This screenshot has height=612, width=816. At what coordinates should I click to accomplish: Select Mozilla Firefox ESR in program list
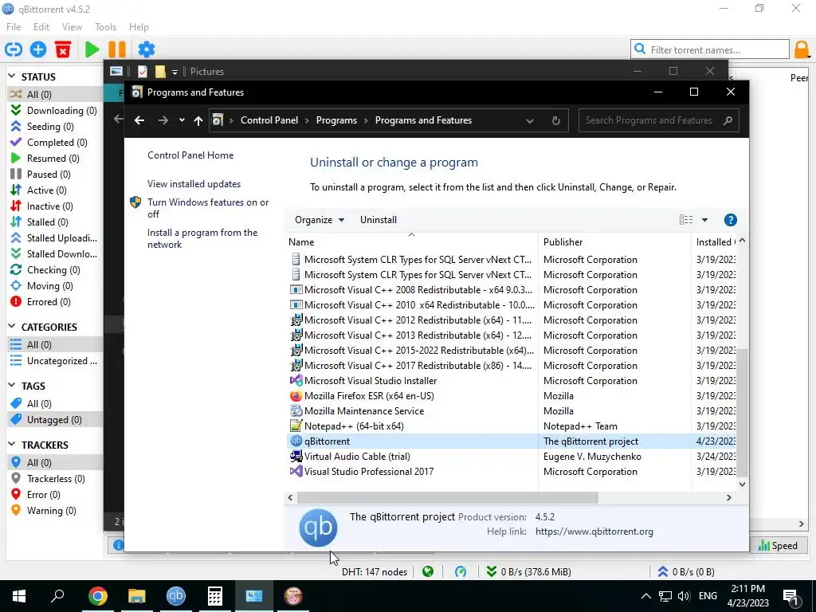point(512,396)
